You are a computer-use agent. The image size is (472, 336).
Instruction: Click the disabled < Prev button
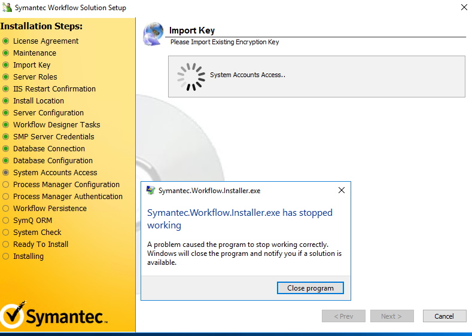pyautogui.click(x=343, y=316)
